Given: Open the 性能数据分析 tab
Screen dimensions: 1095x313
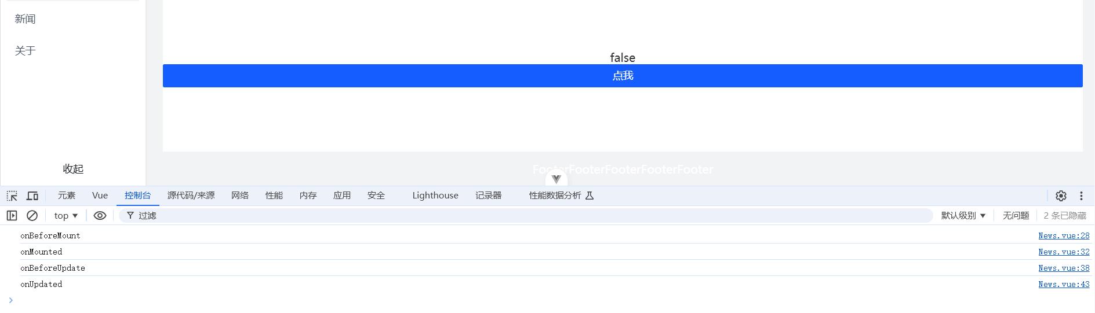Looking at the screenshot, I should point(555,196).
